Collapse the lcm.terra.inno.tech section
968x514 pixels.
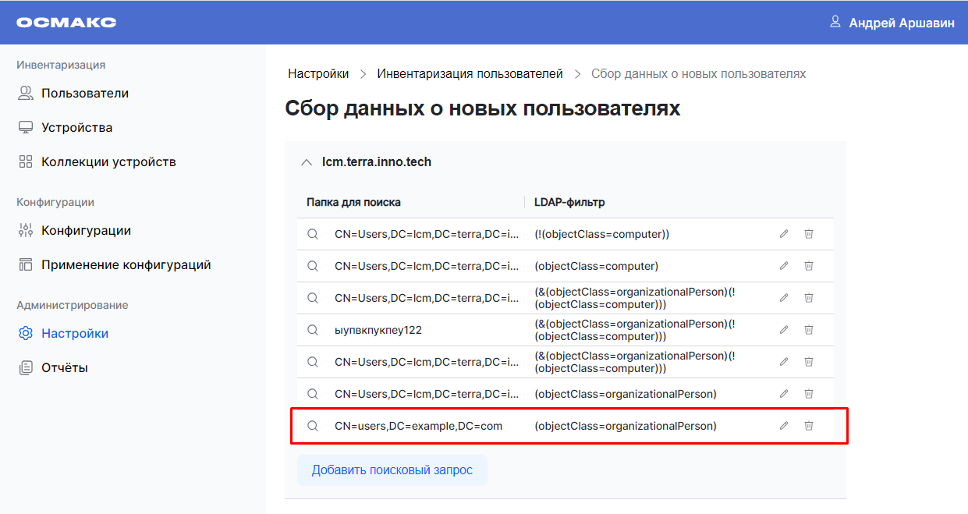(306, 161)
